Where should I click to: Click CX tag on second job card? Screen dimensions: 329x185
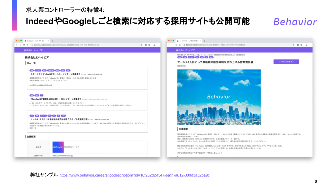pos(41,95)
